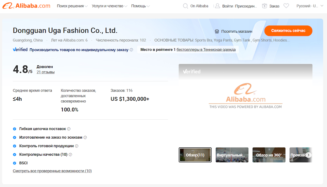Click Смотреть все проверенные возможности (10) link
Viewport: 327px width, 187px height.
[x=52, y=171]
